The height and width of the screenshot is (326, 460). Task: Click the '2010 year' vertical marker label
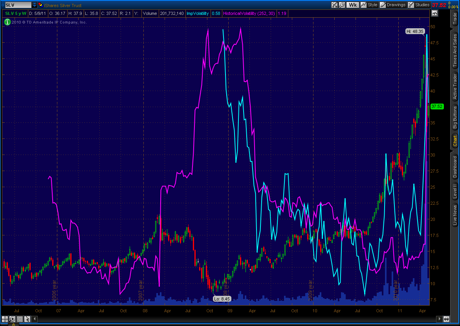pos(396,290)
